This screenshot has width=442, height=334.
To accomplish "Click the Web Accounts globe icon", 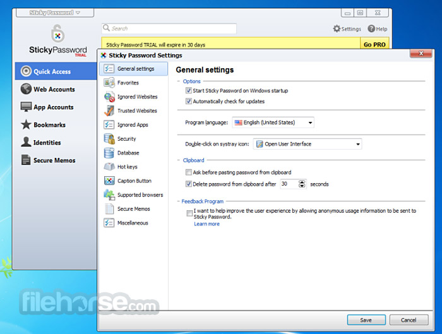I will pyautogui.click(x=26, y=89).
